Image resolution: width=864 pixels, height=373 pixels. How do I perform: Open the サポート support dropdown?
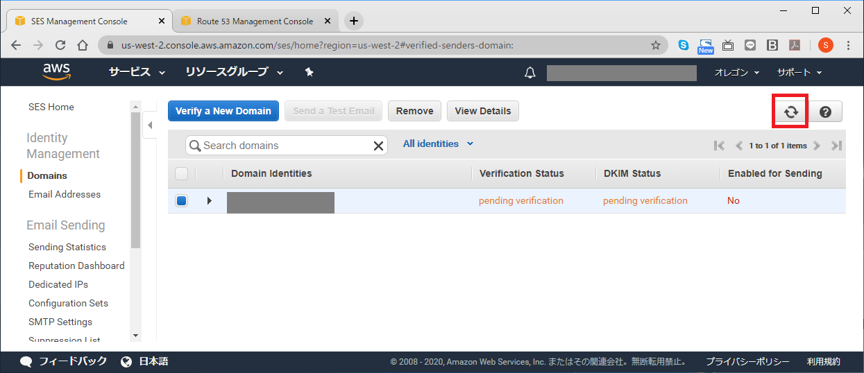799,72
